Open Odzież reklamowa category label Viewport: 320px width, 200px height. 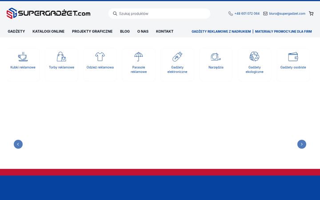pos(100,68)
